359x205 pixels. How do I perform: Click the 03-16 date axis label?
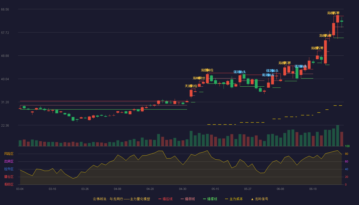tap(52, 189)
